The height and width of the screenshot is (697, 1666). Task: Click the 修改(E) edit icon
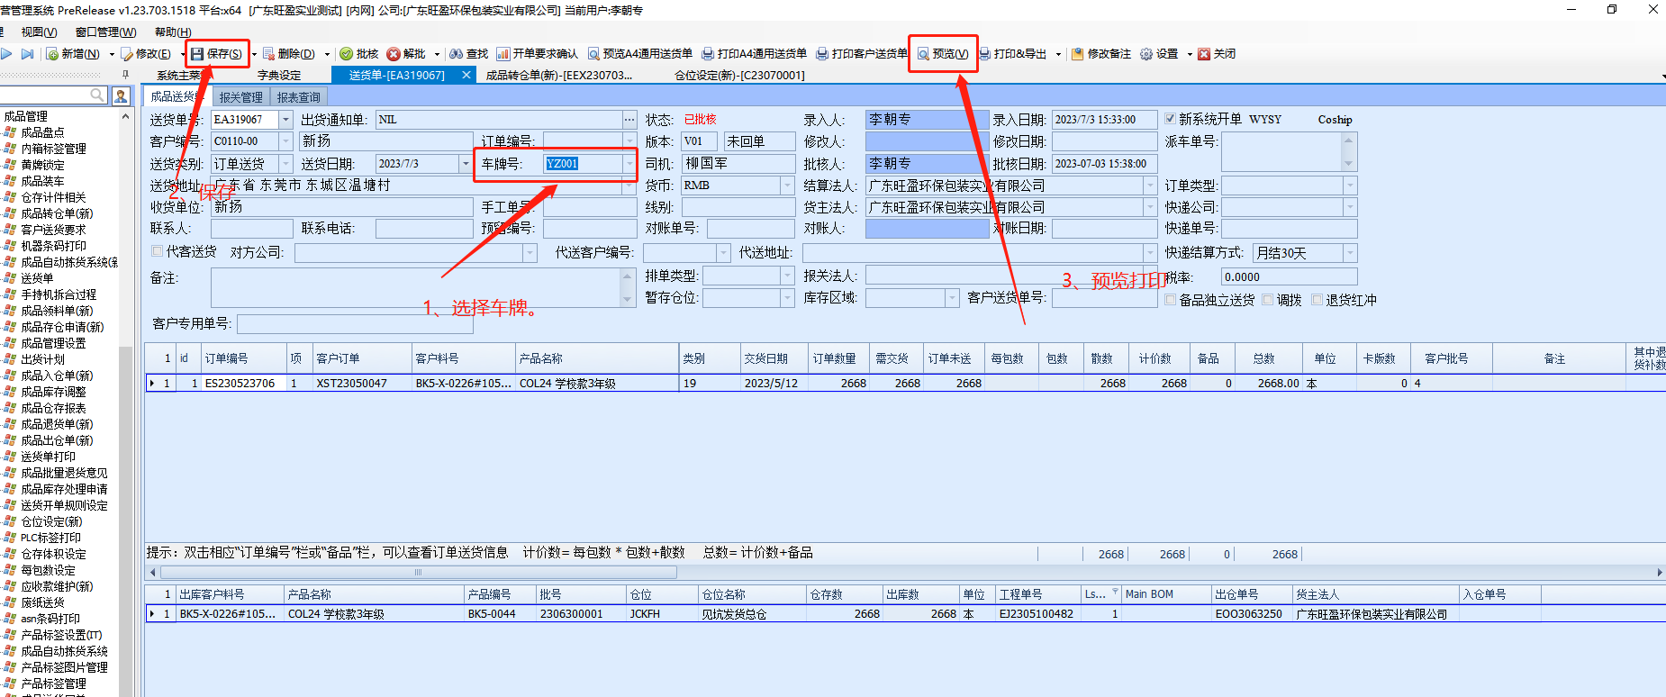click(x=127, y=54)
